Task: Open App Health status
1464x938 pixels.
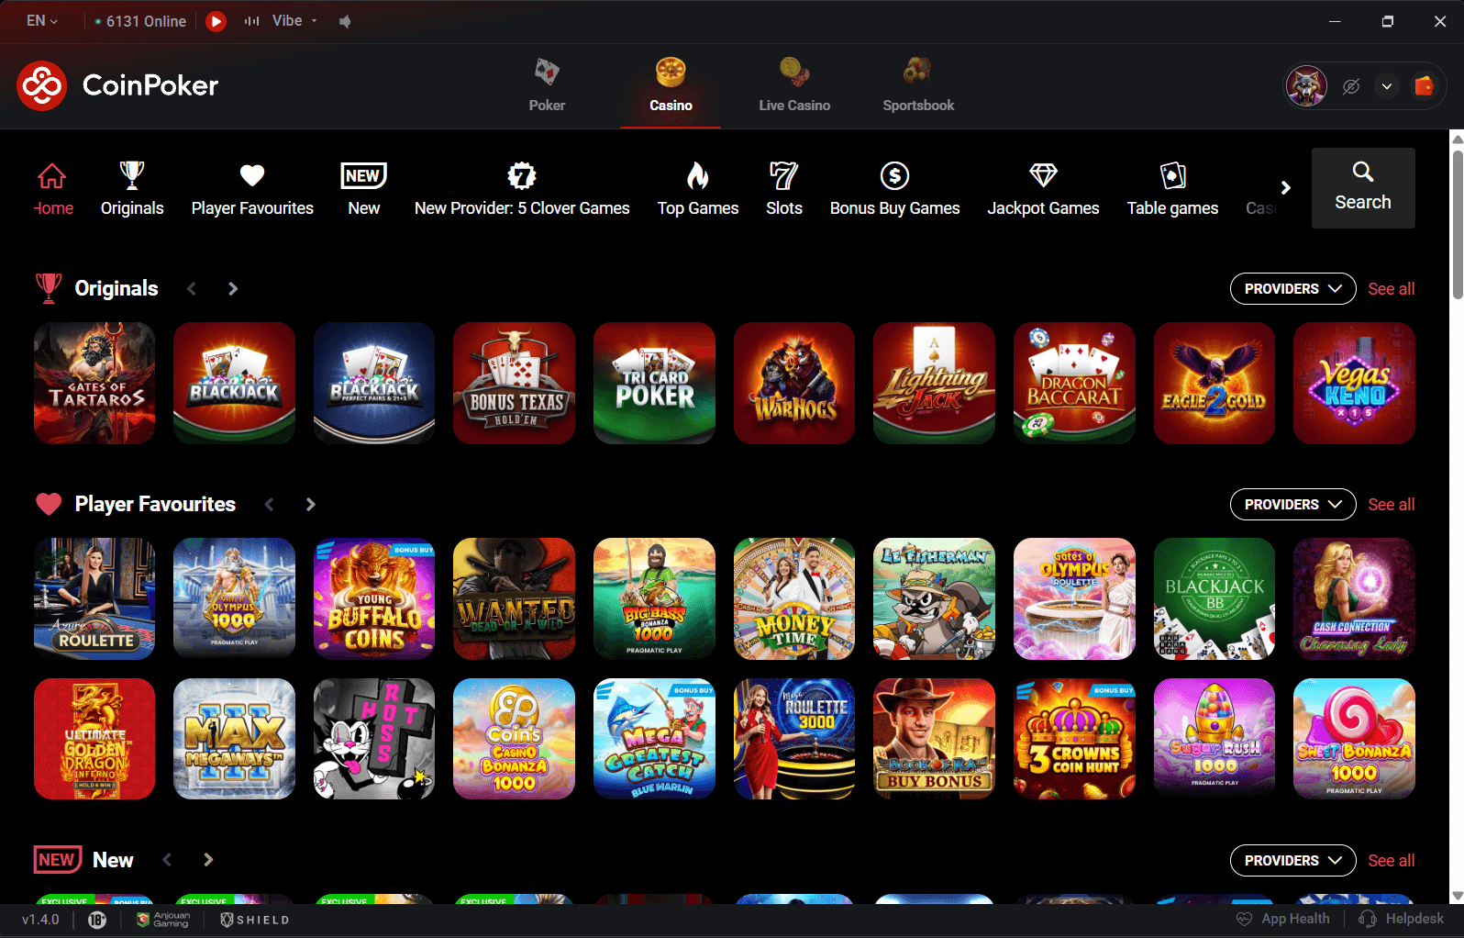Action: point(1283,919)
